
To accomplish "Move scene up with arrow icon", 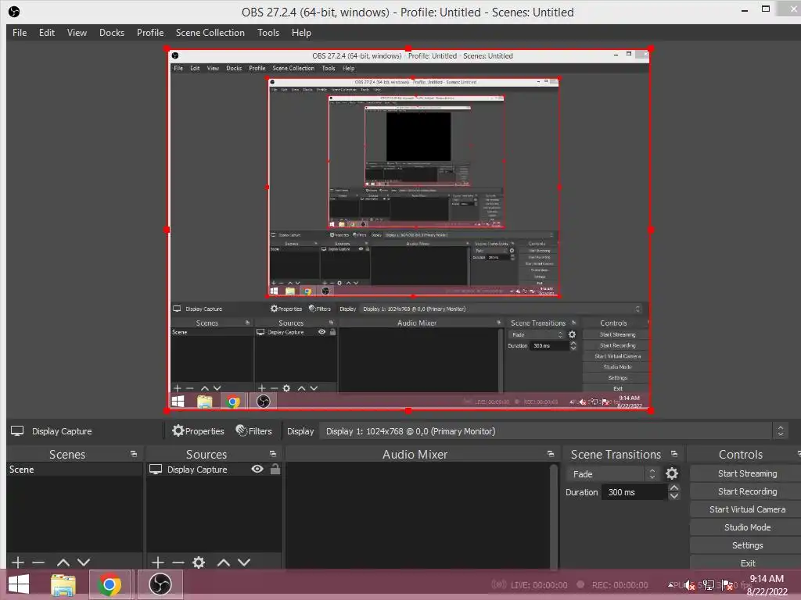I will pyautogui.click(x=63, y=562).
